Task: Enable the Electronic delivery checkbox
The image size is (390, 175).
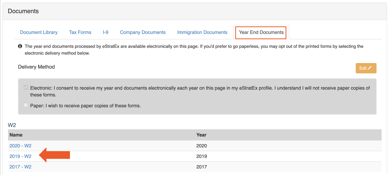Action: click(x=25, y=87)
